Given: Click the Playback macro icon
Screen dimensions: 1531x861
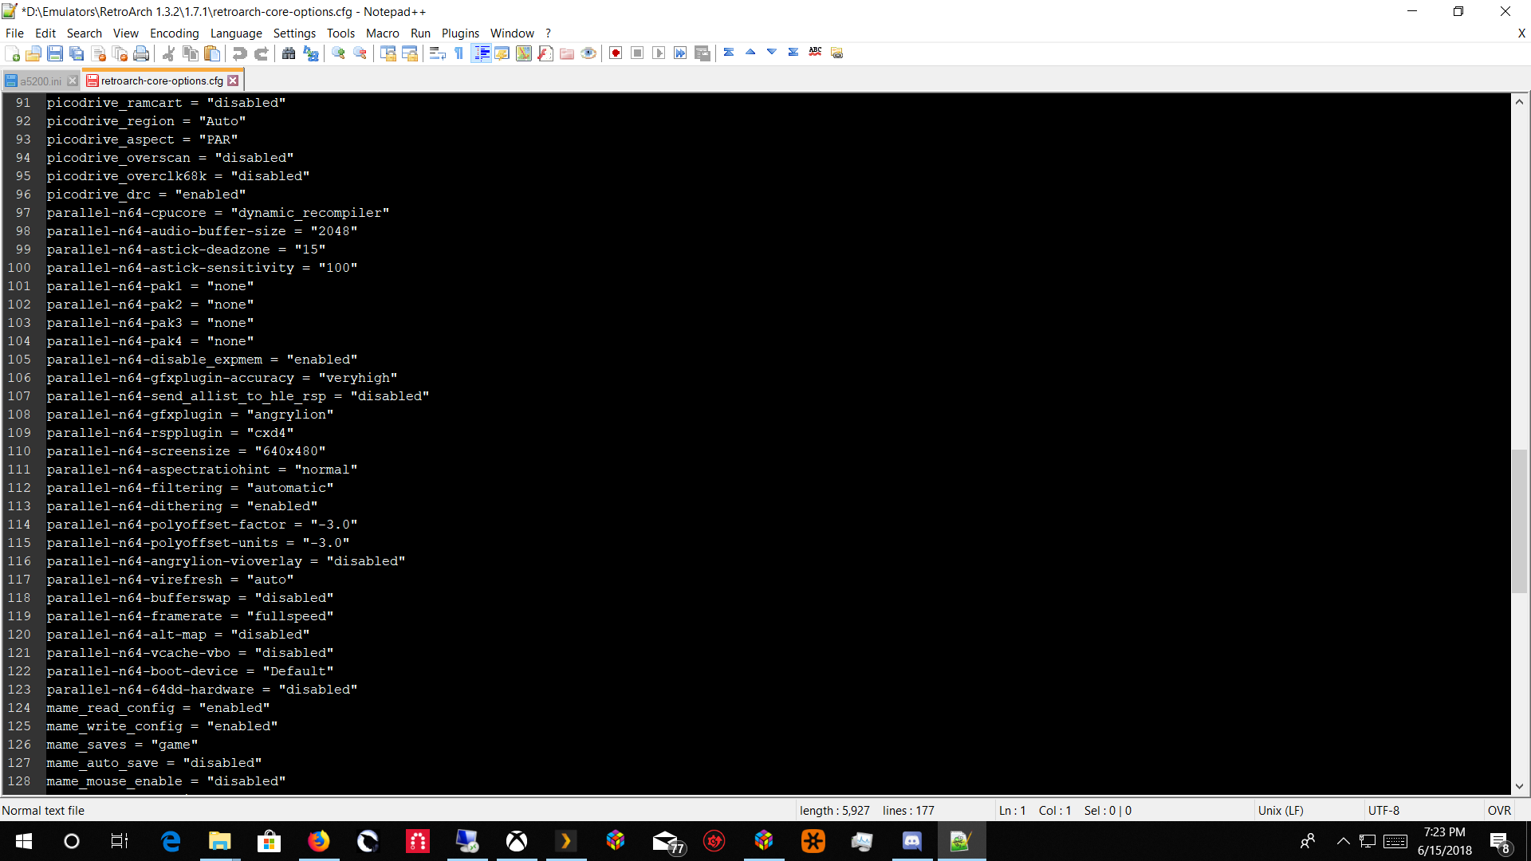Looking at the screenshot, I should 659,53.
